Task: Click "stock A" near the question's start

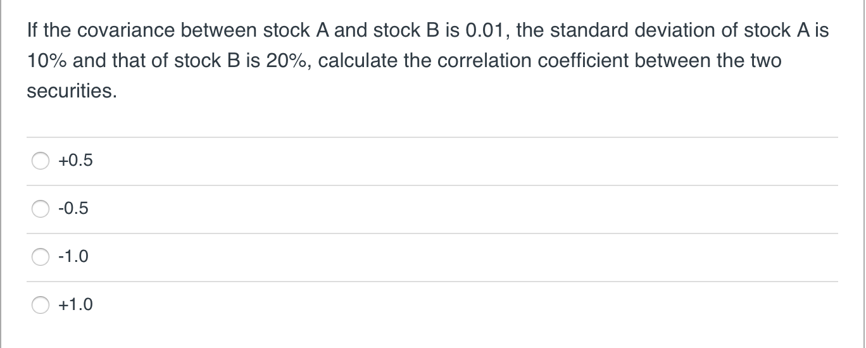Action: (x=302, y=30)
